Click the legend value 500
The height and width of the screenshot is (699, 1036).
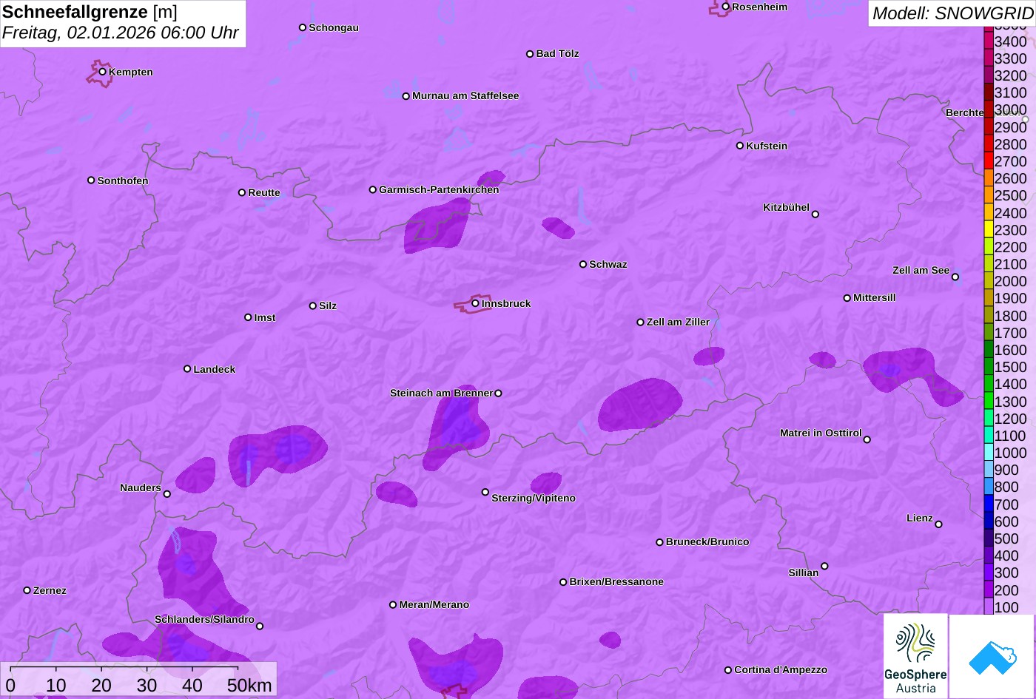point(1006,538)
